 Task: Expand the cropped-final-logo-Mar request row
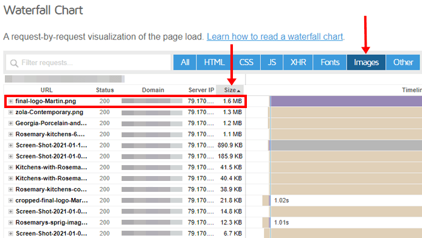click(10, 200)
